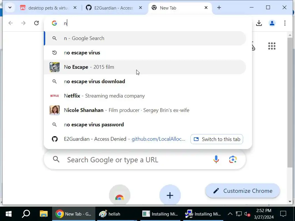This screenshot has width=295, height=221.
Task: Click Search Google or type a URL box
Action: click(145, 160)
